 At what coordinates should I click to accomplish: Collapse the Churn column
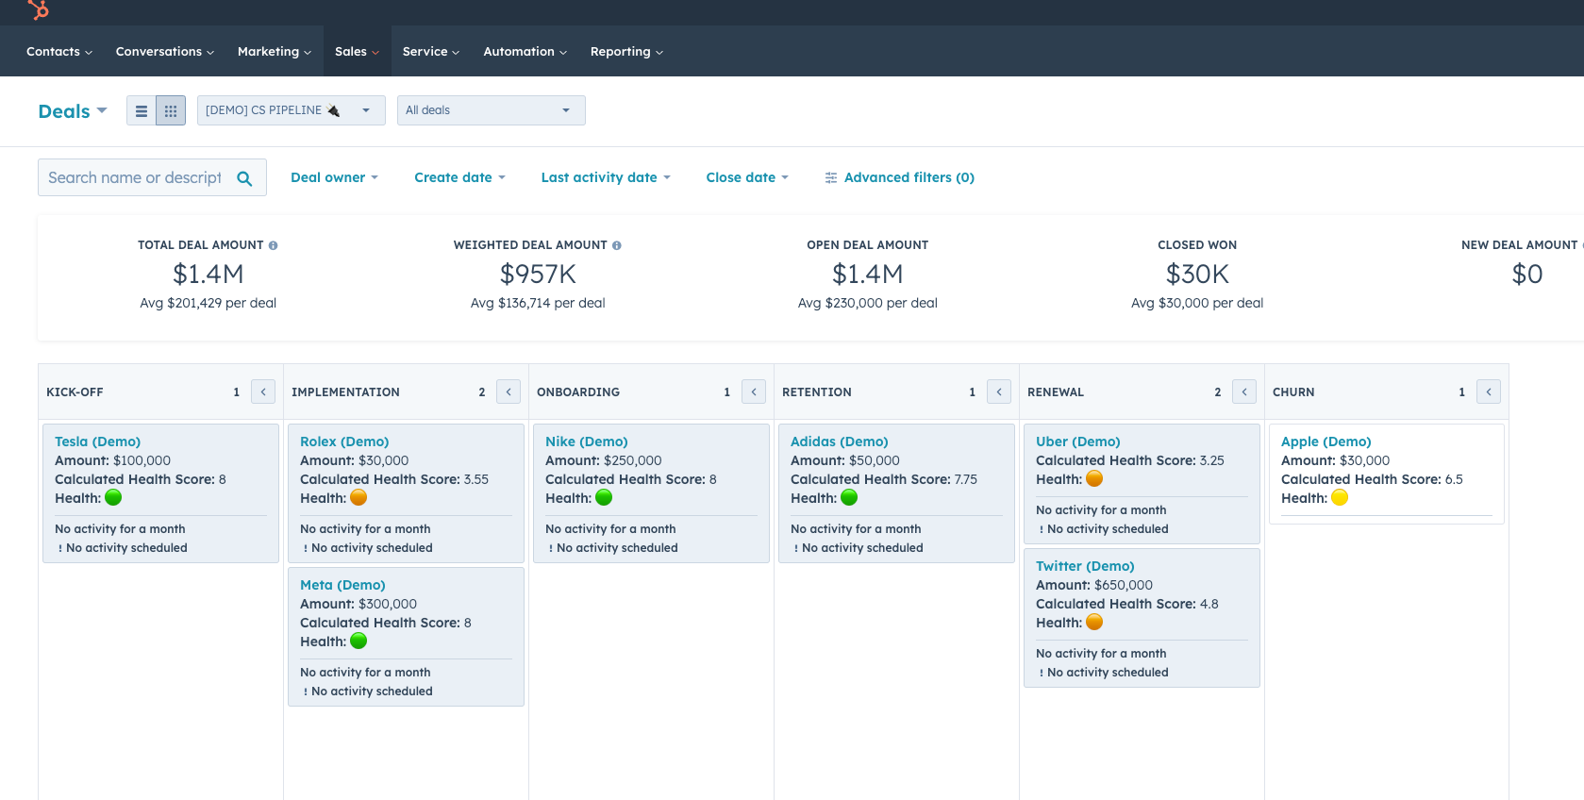(x=1489, y=392)
